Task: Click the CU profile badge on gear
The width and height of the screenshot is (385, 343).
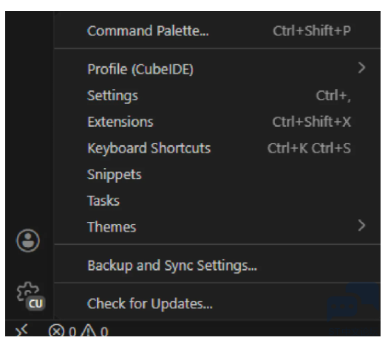Action: tap(35, 303)
